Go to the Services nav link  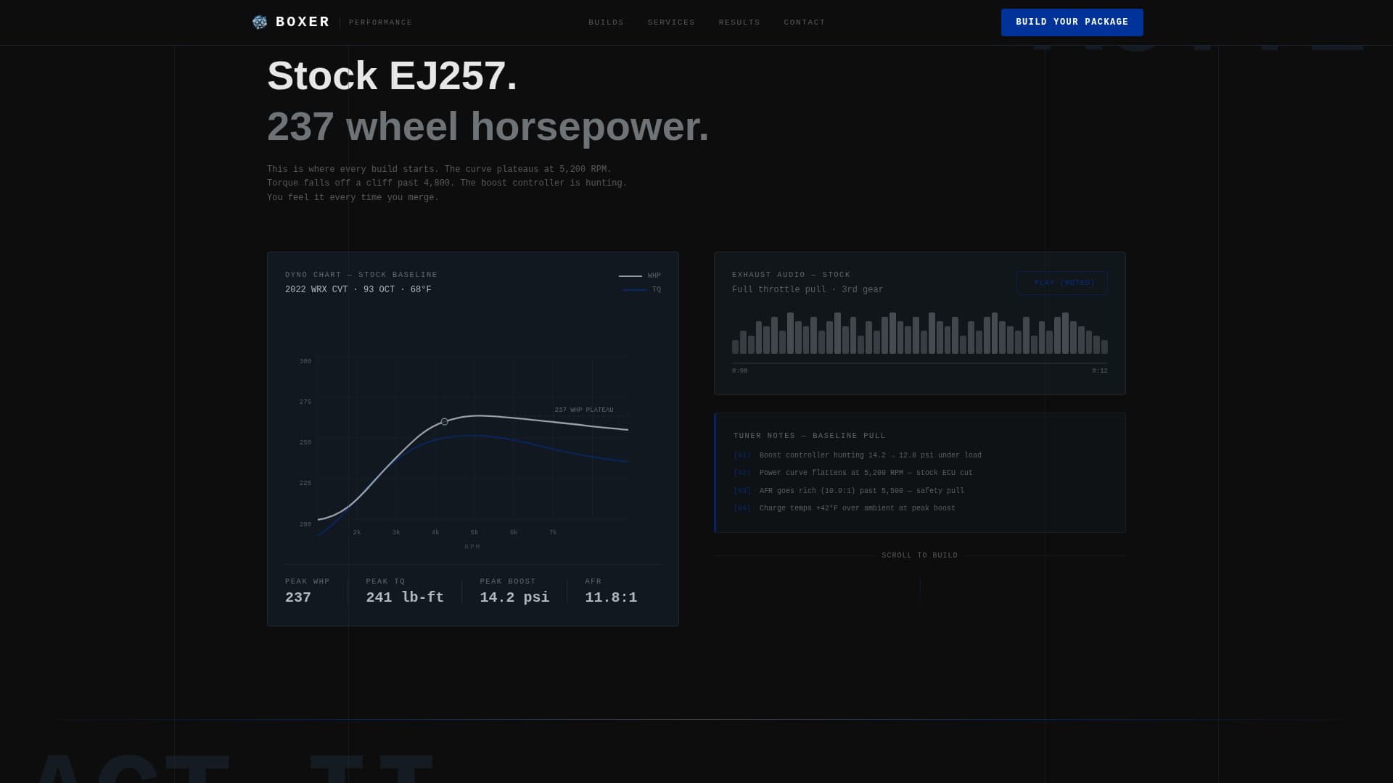[672, 22]
